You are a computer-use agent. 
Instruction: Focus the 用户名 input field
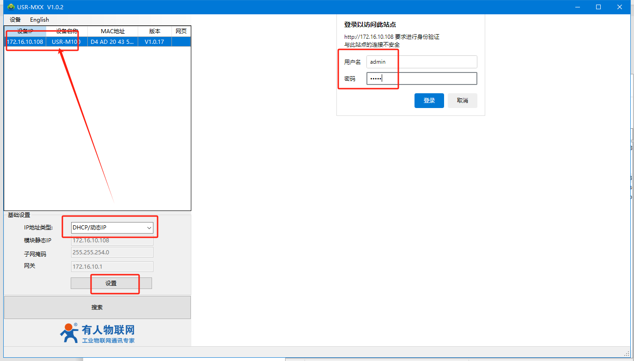click(x=421, y=62)
